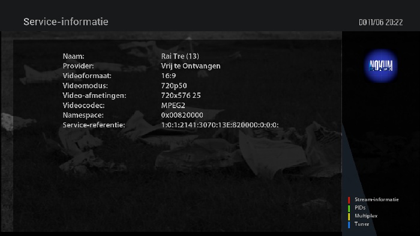Click the 720p50 Videomodus value

[x=174, y=86]
